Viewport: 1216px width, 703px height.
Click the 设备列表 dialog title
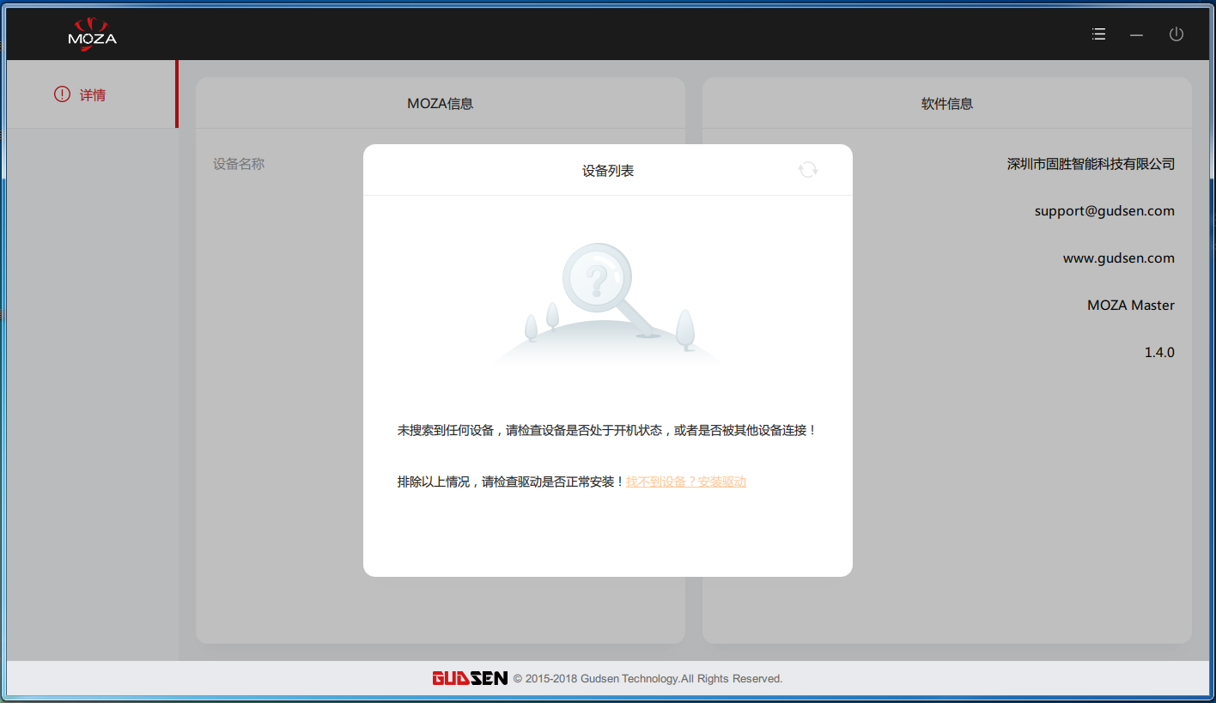pyautogui.click(x=608, y=171)
